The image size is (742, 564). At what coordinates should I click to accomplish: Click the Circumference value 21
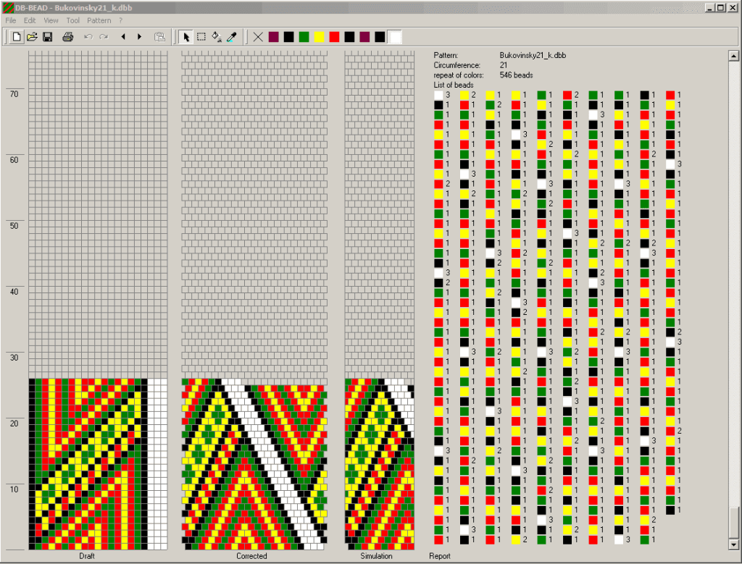503,65
